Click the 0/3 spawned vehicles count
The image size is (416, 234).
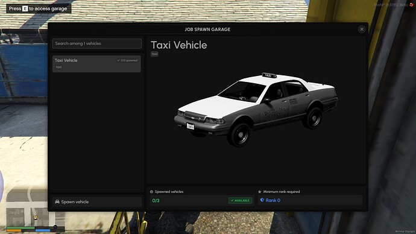coord(156,201)
